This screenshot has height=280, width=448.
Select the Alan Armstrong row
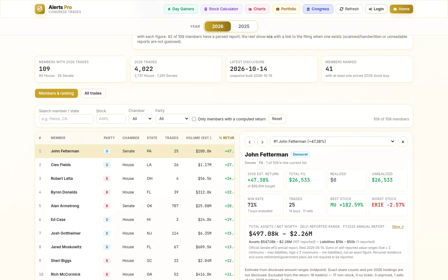(134, 206)
